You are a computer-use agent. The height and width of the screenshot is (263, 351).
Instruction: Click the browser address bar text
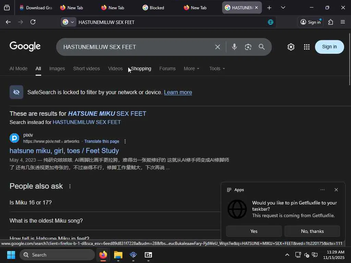[x=107, y=22]
